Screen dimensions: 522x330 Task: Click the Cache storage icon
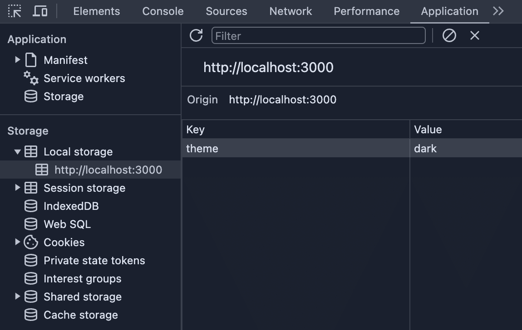click(30, 315)
